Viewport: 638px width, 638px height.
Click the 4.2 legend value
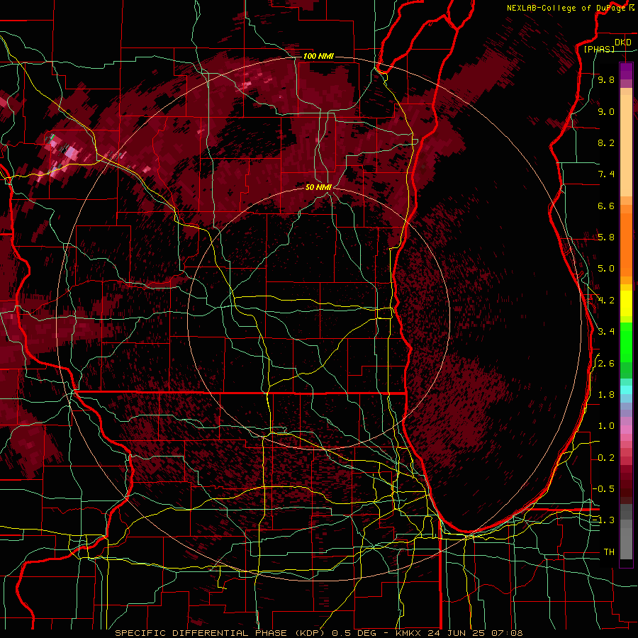point(606,301)
